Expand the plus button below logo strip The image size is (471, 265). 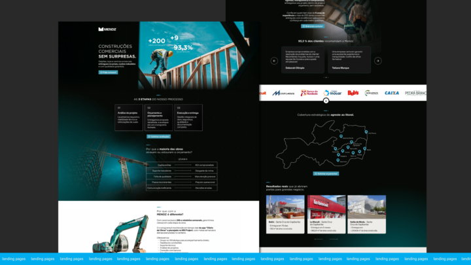(326, 101)
